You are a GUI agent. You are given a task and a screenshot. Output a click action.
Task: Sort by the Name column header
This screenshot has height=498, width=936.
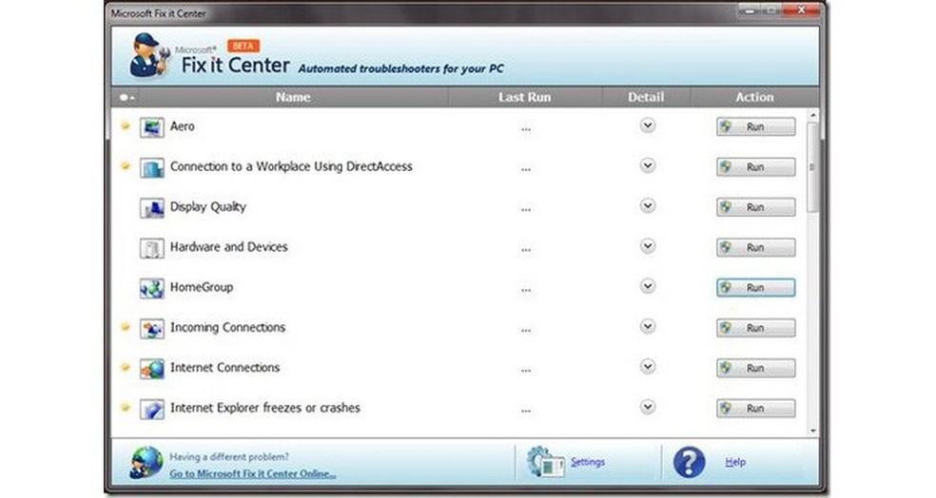(293, 97)
